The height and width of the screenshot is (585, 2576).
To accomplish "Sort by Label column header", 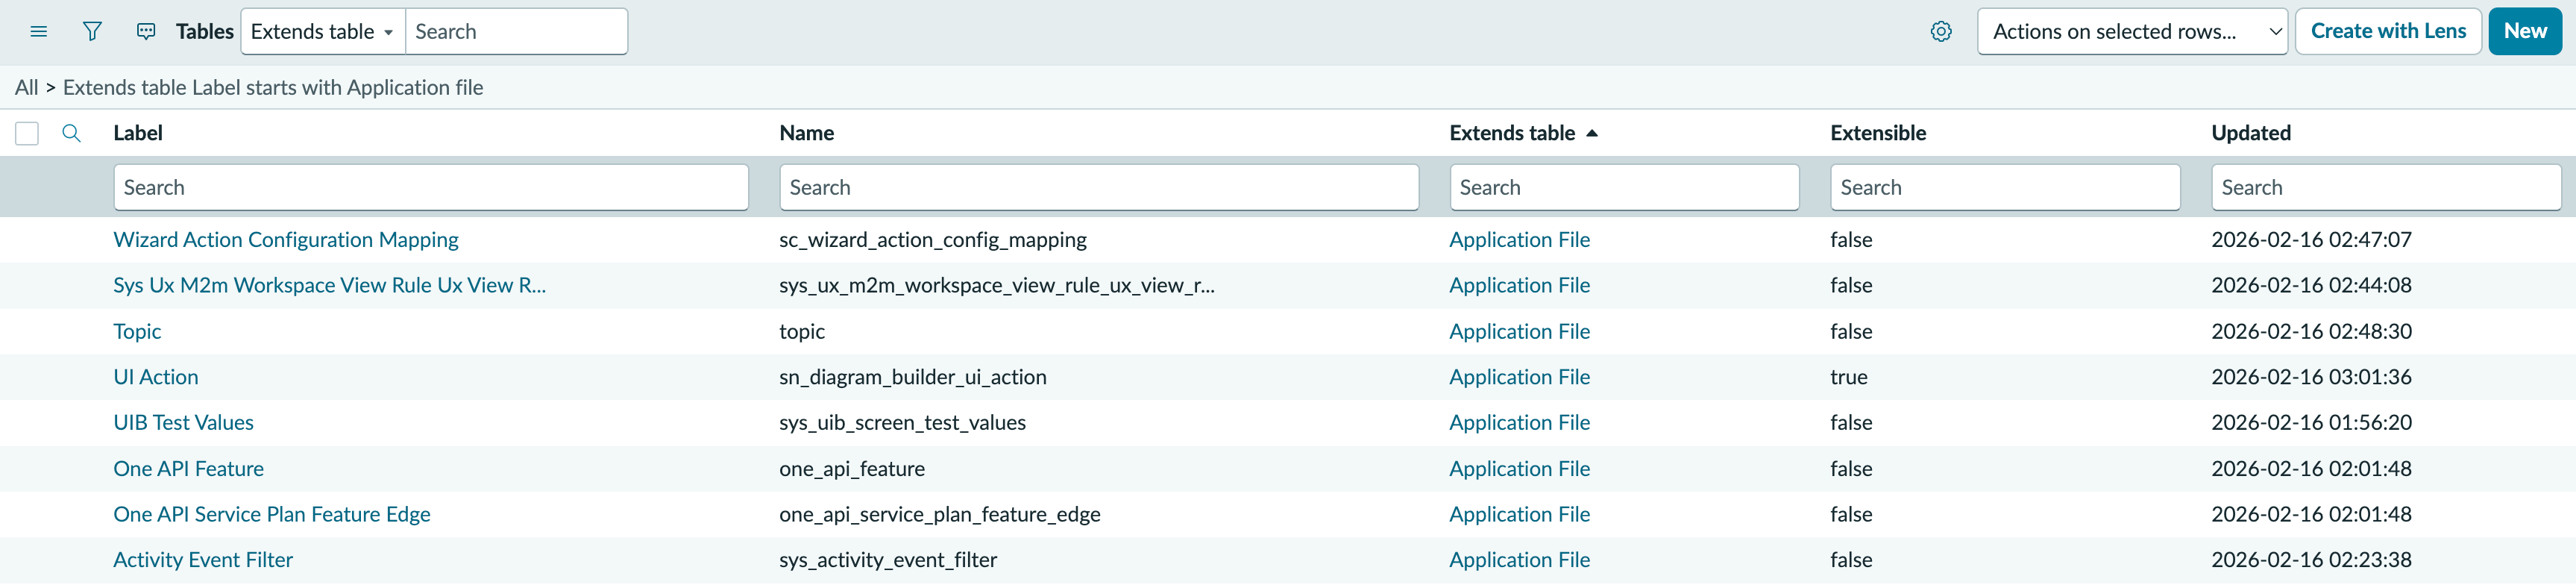I will tap(138, 133).
